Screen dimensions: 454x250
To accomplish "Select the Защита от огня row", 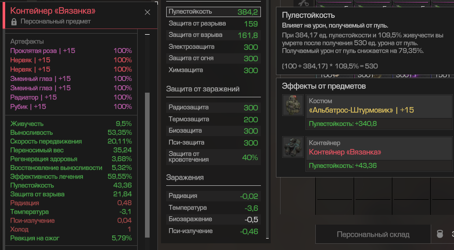I will click(213, 58).
